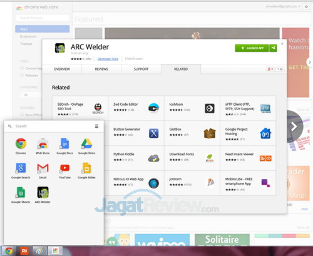Toggle the Runs Offline feature checkbox
313x256 pixels.
(x=22, y=115)
